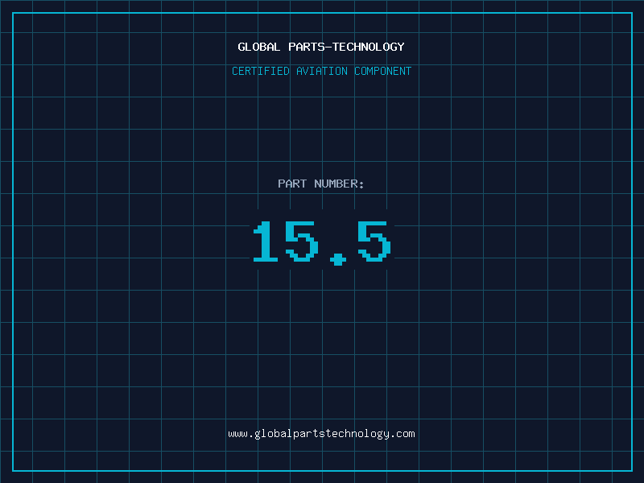
Task: Click the part number value 15.5
Action: pos(321,242)
